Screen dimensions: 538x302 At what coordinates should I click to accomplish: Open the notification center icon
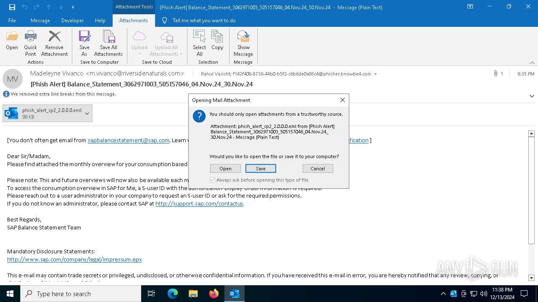click(524, 294)
